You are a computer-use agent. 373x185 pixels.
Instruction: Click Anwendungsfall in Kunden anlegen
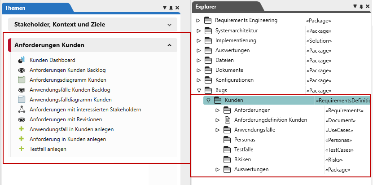71,129
